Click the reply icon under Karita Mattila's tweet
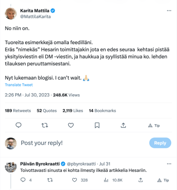Screen dimensions: 177x190 pos(18,125)
